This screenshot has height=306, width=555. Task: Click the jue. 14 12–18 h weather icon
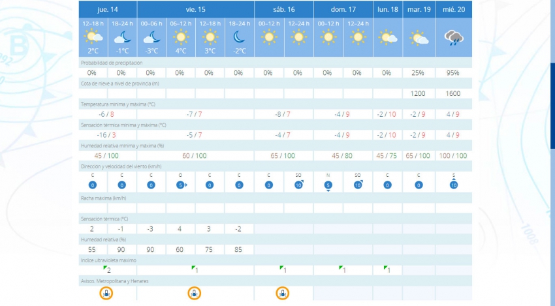93,37
